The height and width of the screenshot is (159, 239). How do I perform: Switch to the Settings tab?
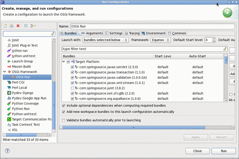point(114,33)
